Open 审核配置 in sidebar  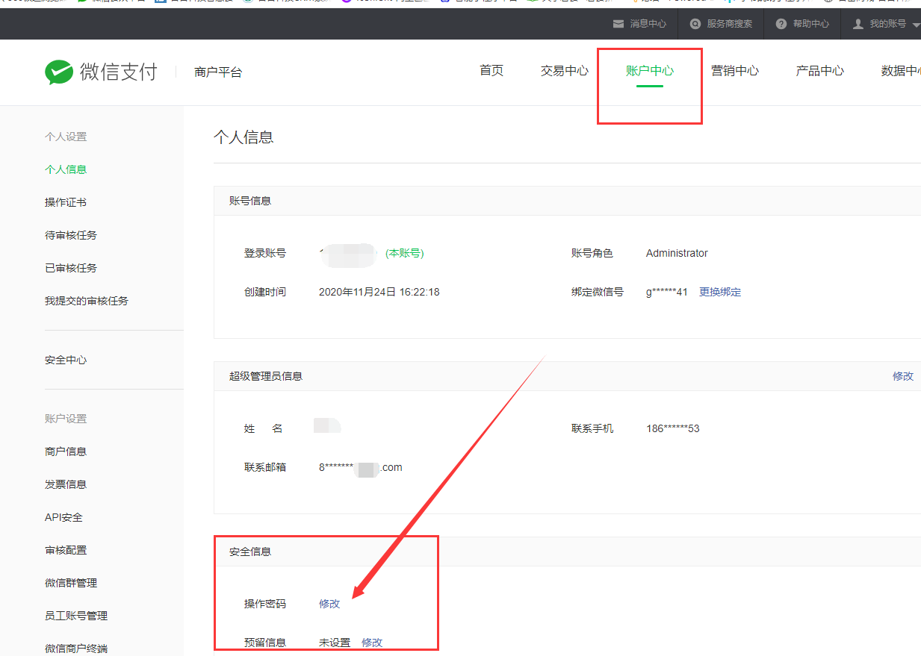coord(66,550)
